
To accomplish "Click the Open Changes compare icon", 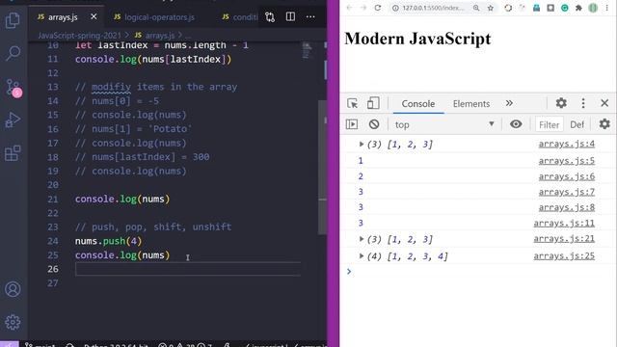I will pyautogui.click(x=270, y=17).
